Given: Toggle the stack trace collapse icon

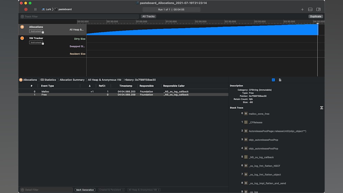Looking at the screenshot, I should tap(321, 108).
